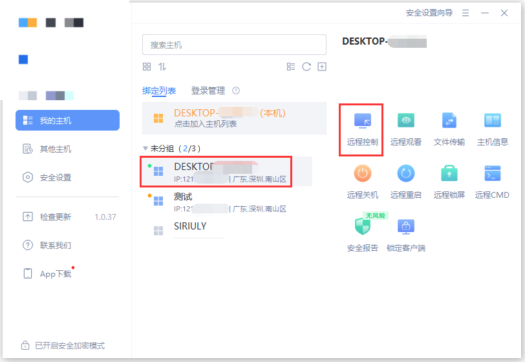This screenshot has height=362, width=525.
Task: Open 文件传输 file transfer
Action: click(x=449, y=129)
